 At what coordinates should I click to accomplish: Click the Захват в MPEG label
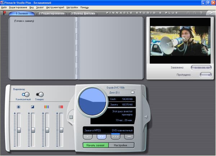coord(93,130)
